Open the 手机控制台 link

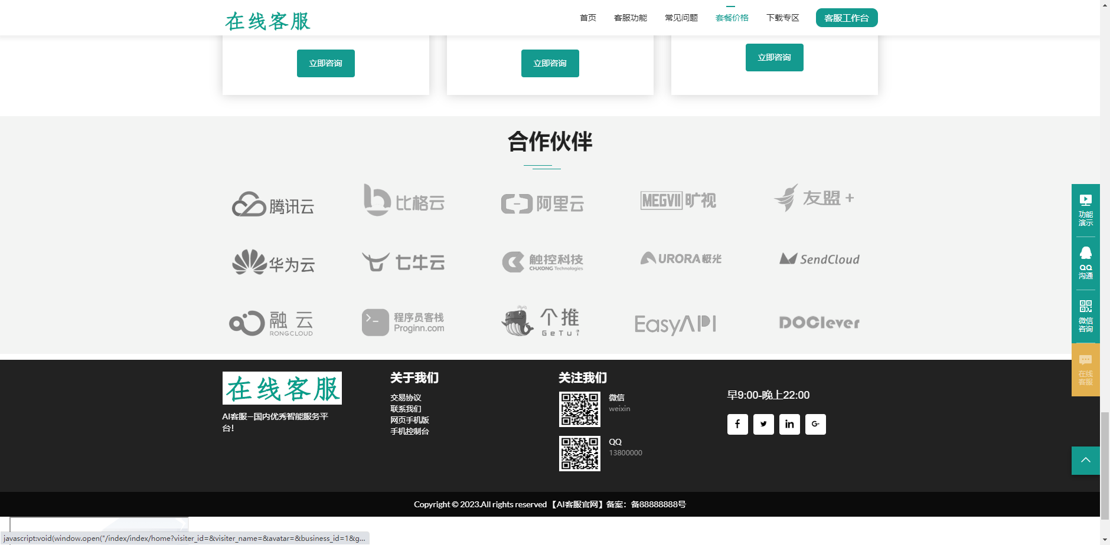[x=409, y=431]
